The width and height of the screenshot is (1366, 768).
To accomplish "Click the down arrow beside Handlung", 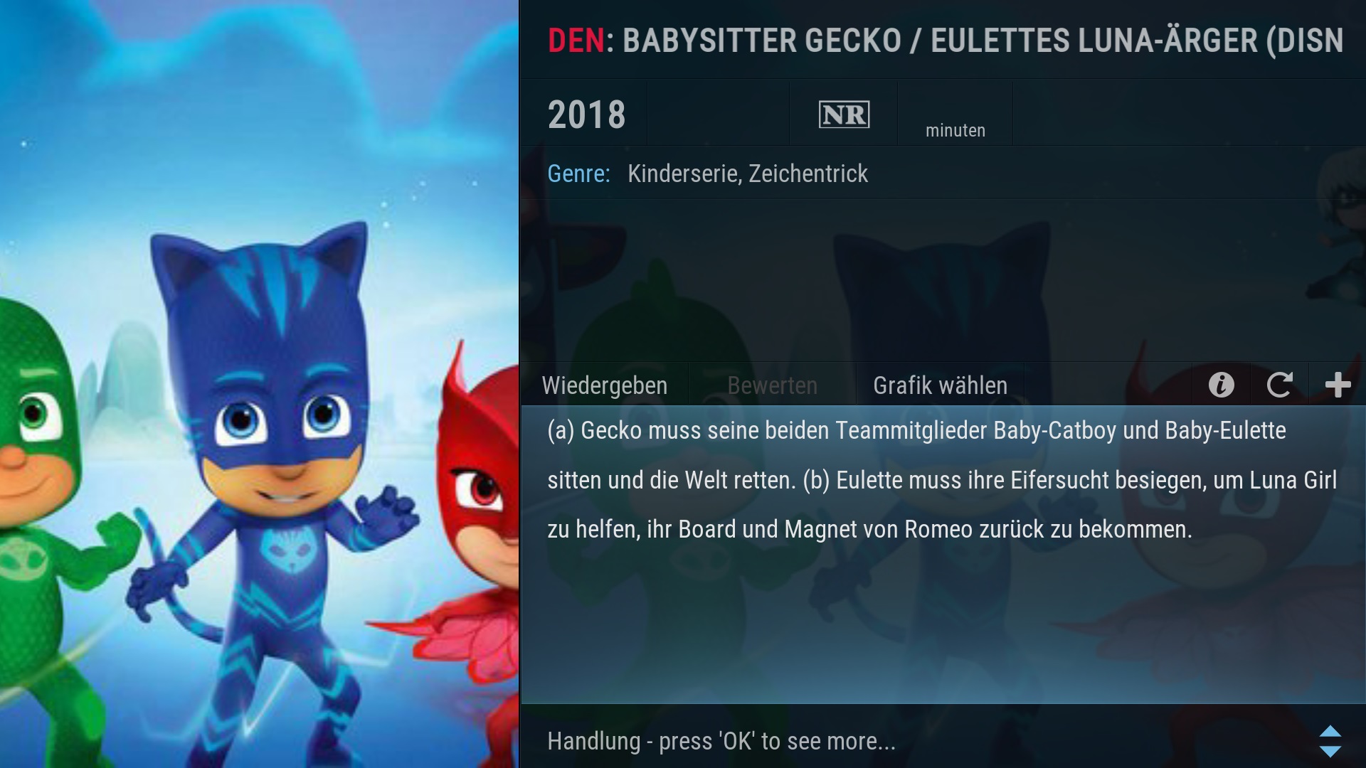I will point(1330,751).
